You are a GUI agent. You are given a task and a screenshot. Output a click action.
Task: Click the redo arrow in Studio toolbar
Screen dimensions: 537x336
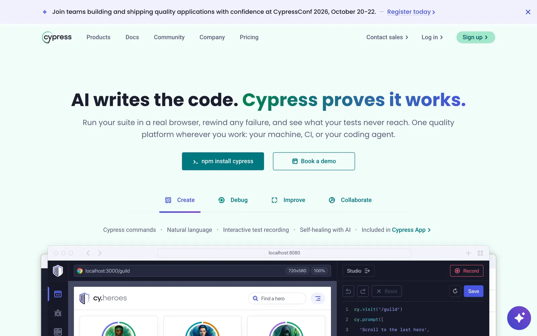point(363,291)
